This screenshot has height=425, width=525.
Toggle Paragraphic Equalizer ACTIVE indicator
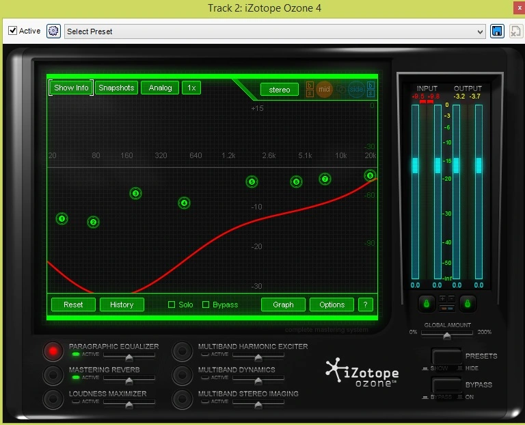coord(76,354)
